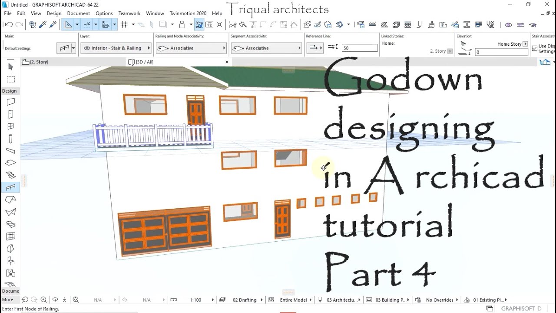Toggle the XY coordinates tracker button
Image resolution: width=556 pixels, height=313 pixels.
click(x=106, y=25)
